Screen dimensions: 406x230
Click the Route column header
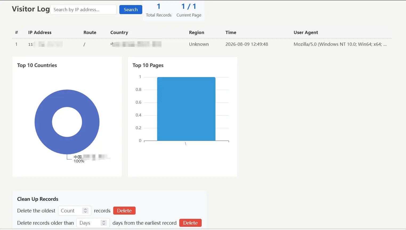[90, 32]
